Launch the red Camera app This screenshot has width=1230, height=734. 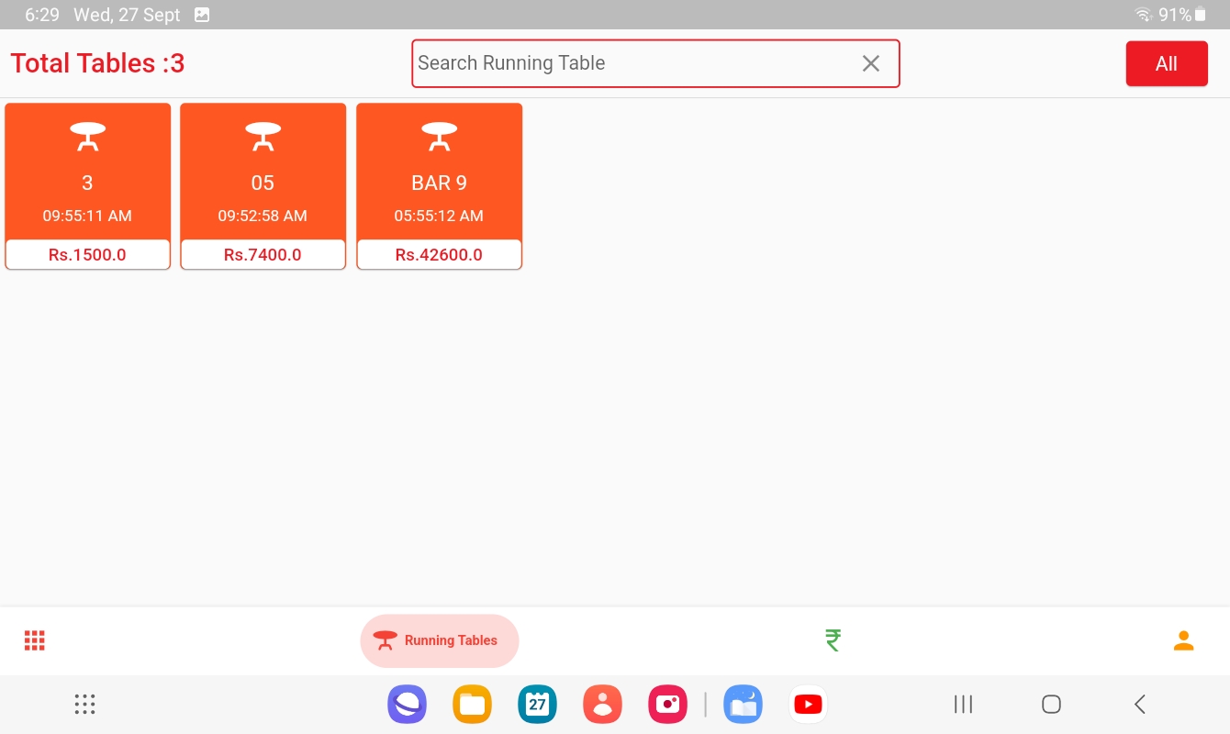click(x=667, y=705)
